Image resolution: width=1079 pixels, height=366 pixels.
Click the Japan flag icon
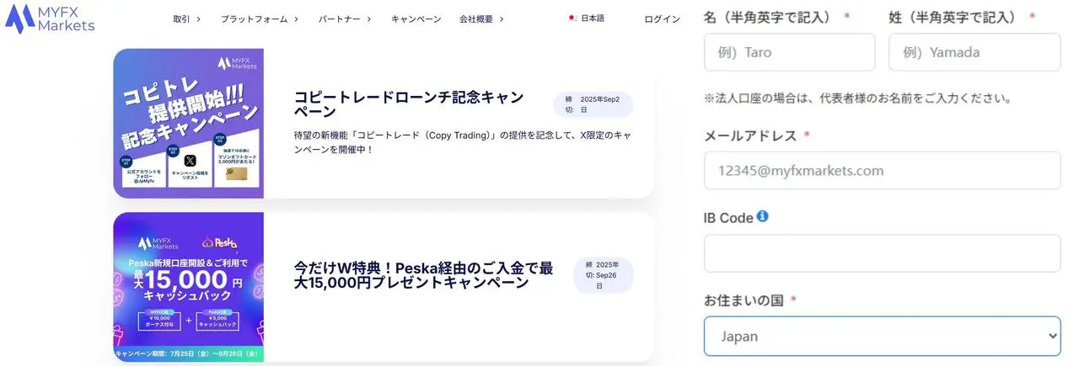(x=572, y=18)
